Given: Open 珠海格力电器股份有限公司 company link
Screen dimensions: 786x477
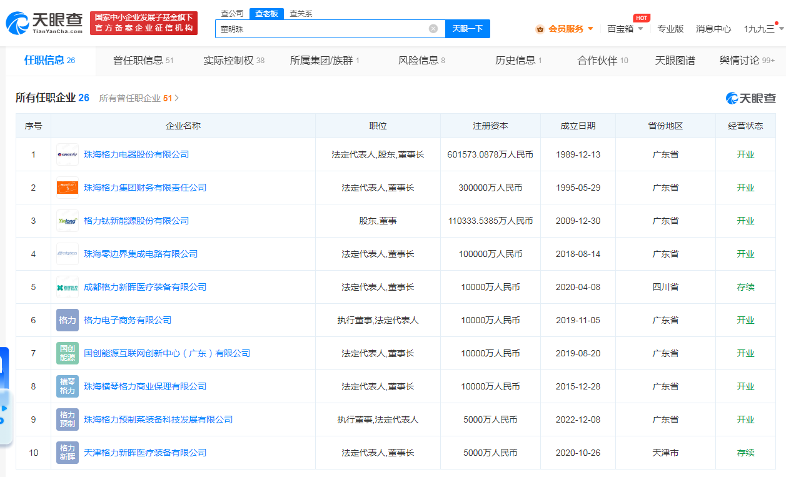Looking at the screenshot, I should click(136, 154).
